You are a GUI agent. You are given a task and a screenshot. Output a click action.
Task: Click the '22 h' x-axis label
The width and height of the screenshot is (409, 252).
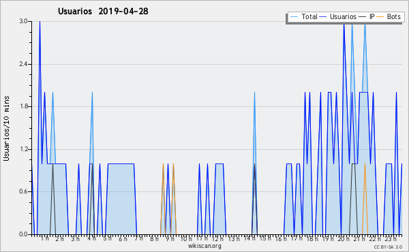pyautogui.click(x=375, y=239)
